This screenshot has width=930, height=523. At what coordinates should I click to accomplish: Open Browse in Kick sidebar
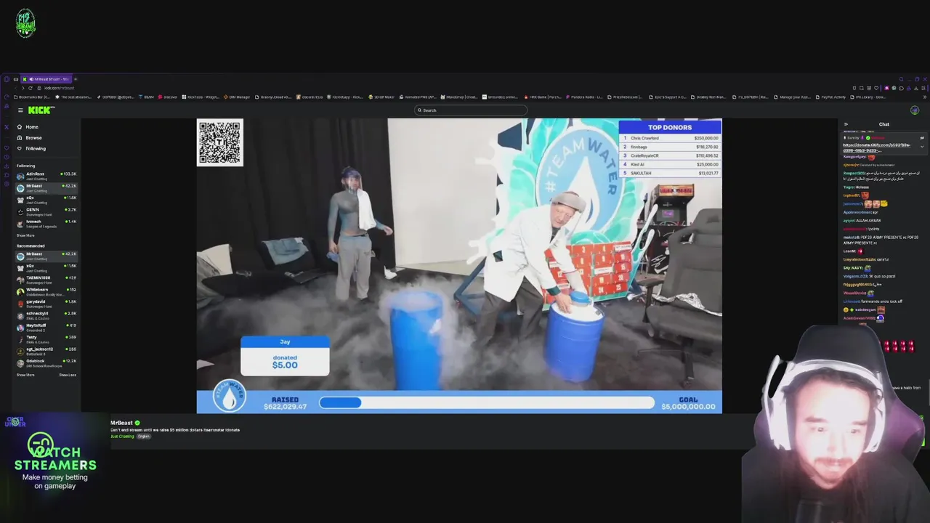(x=33, y=138)
